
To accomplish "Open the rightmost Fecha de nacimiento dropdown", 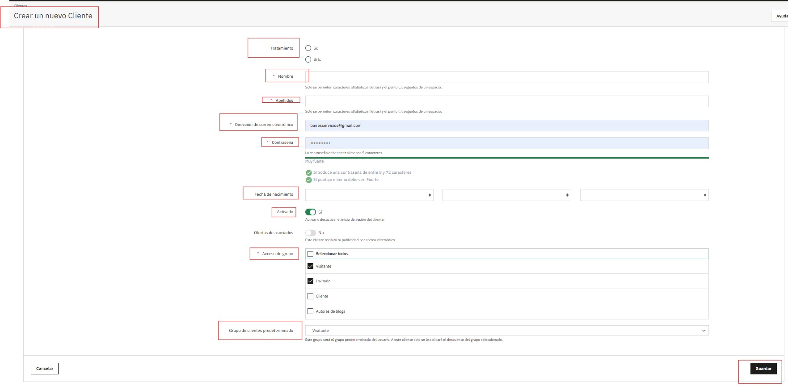I will tap(644, 195).
